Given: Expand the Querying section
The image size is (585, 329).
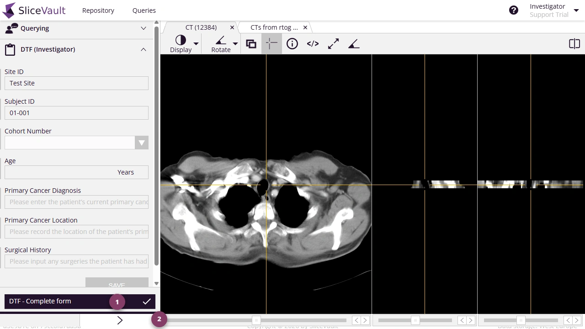Looking at the screenshot, I should [144, 28].
